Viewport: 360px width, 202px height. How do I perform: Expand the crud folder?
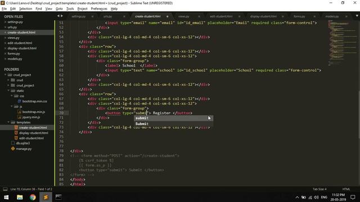8,80
